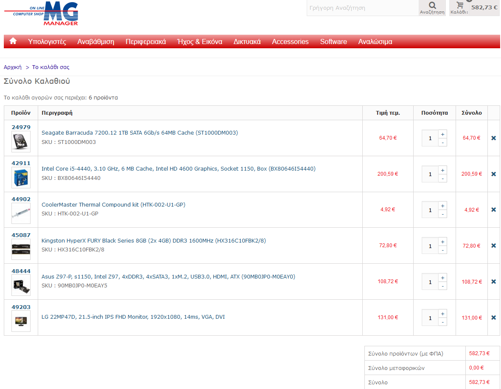Increase quantity of Asus Z97-P
This screenshot has width=501, height=389.
coord(442,278)
